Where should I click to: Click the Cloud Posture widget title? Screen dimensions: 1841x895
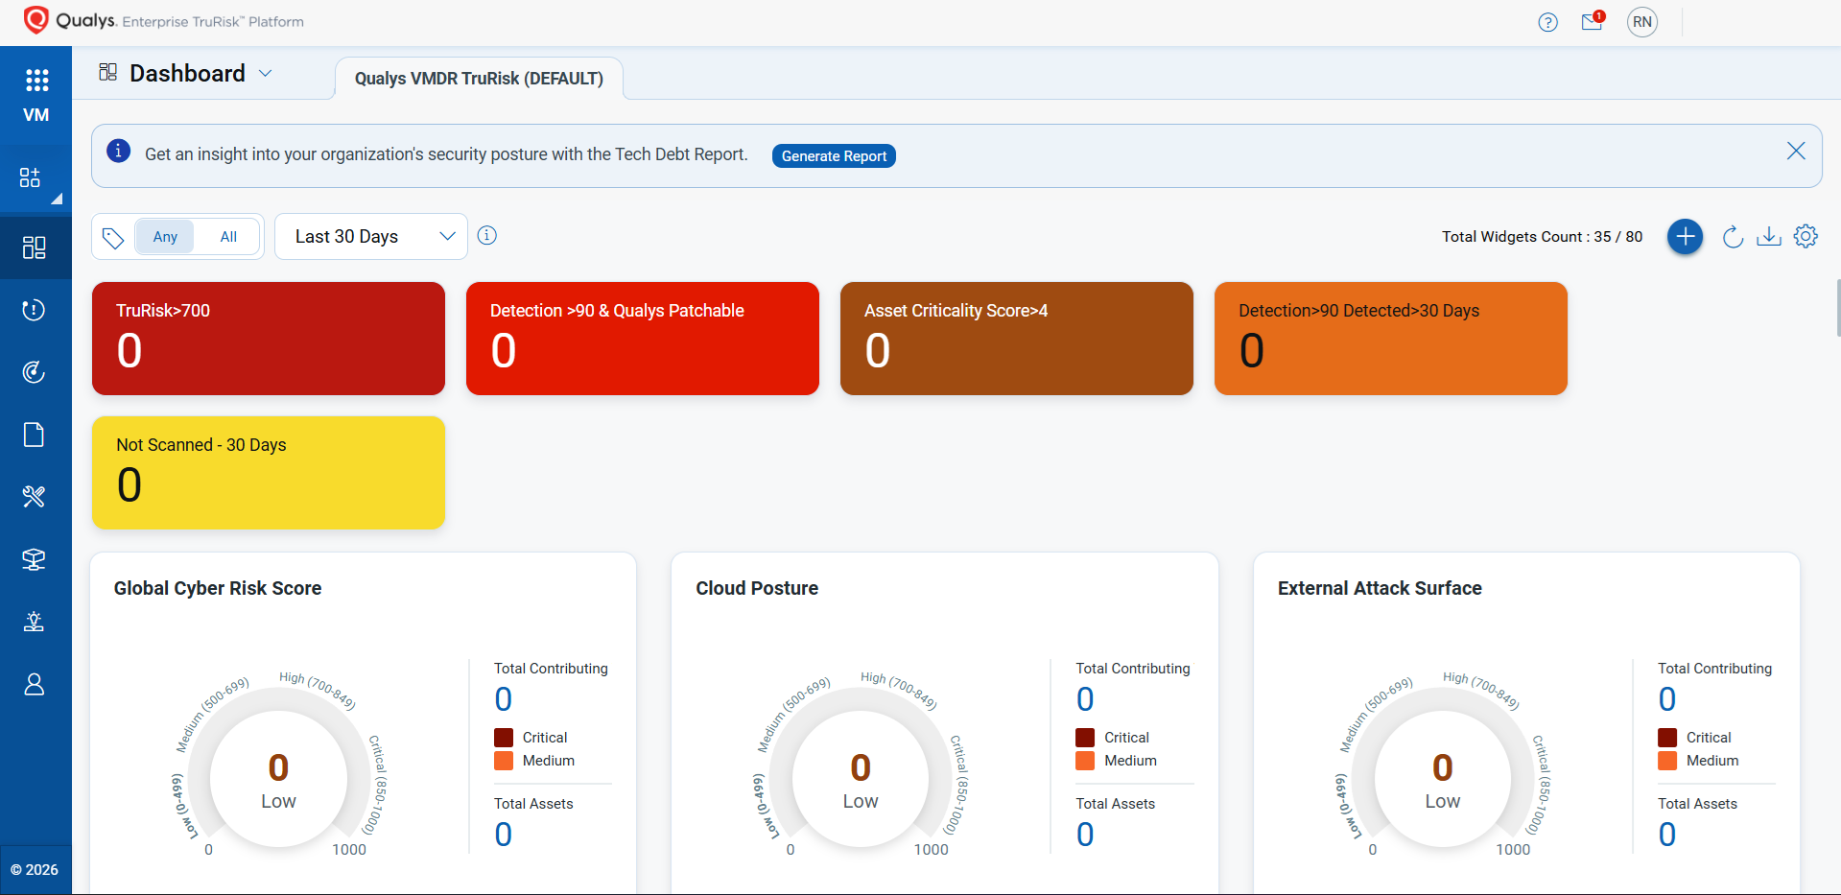(x=757, y=588)
